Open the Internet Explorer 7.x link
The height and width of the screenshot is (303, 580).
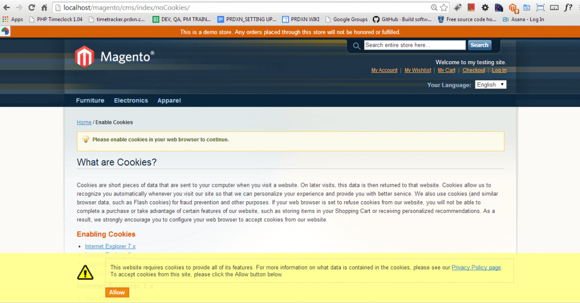pos(110,247)
